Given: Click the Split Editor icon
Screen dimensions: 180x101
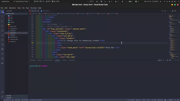Looking at the screenshot, I should pos(175,11).
